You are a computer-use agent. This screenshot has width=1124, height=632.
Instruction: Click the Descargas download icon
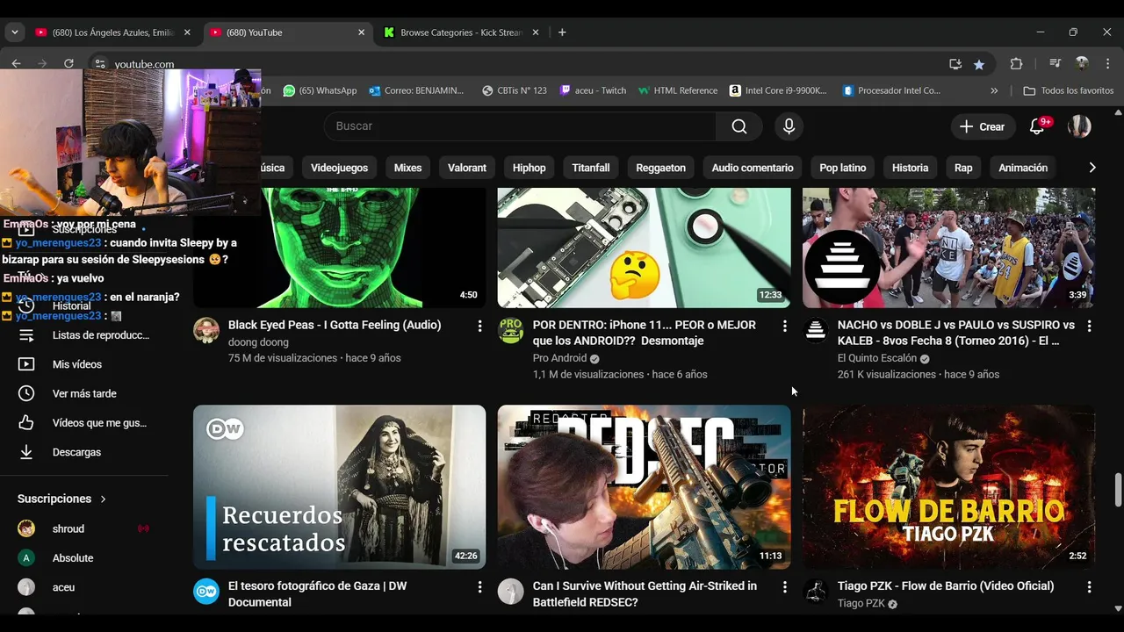coord(26,452)
